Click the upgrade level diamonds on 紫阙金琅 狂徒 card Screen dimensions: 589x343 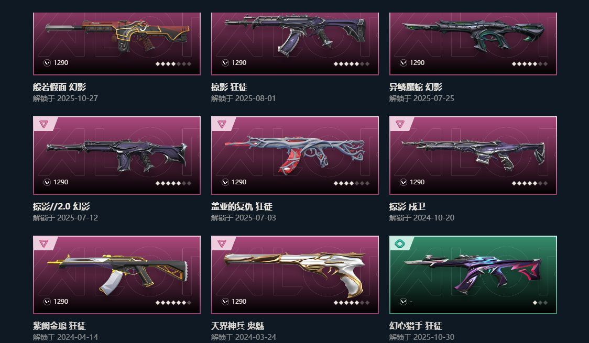click(x=173, y=303)
